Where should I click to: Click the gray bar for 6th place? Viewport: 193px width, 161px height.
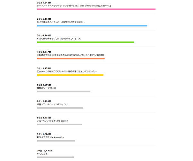(x=64, y=91)
